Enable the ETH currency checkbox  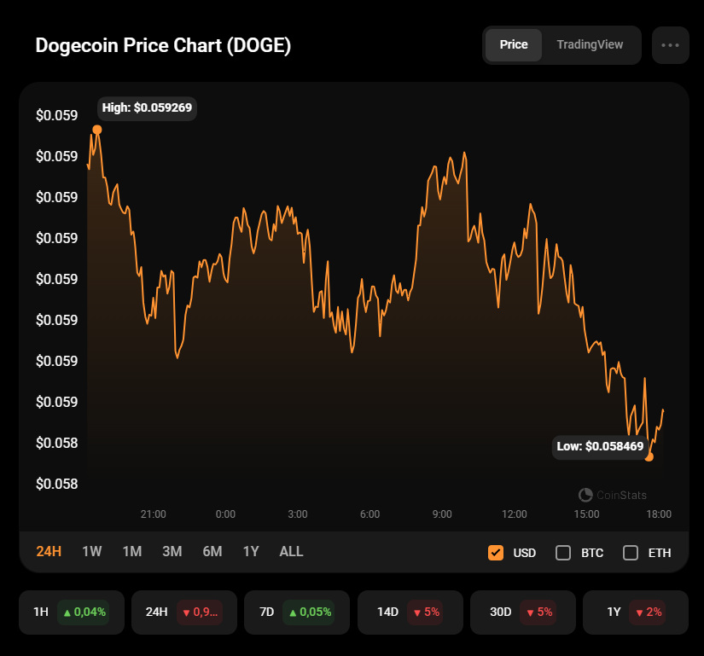click(x=631, y=553)
